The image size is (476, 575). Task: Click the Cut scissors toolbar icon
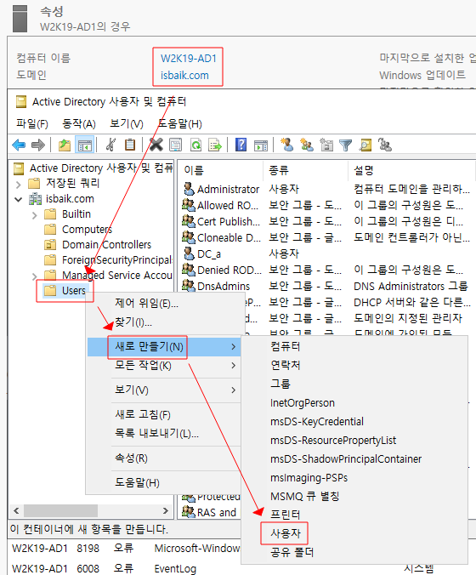(110, 145)
